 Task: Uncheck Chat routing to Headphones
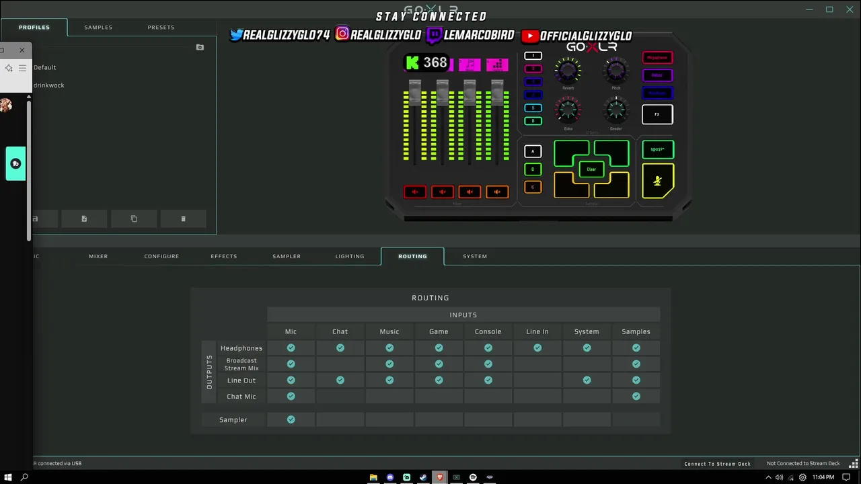pyautogui.click(x=340, y=348)
